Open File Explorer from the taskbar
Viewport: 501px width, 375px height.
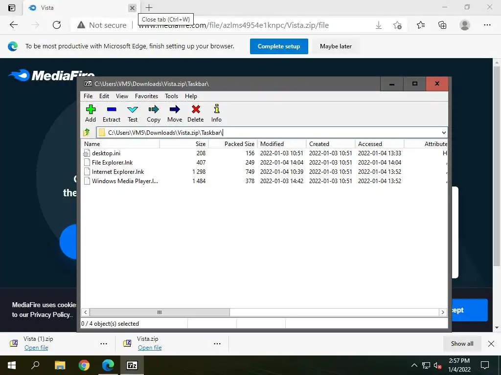coord(60,365)
